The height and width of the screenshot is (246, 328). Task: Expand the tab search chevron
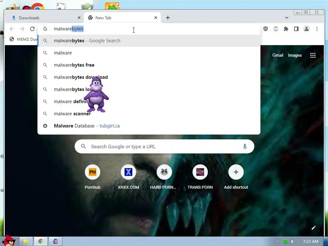287,18
